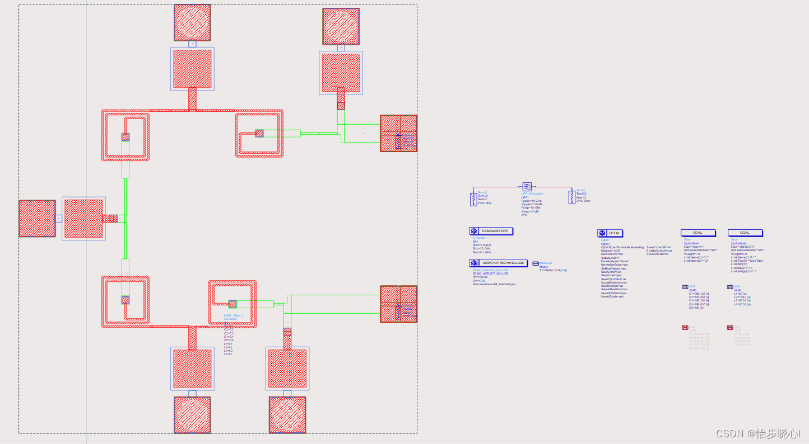Select the active VAR icon above L1=50
Viewport: 809px width, 444px height.
(730, 287)
